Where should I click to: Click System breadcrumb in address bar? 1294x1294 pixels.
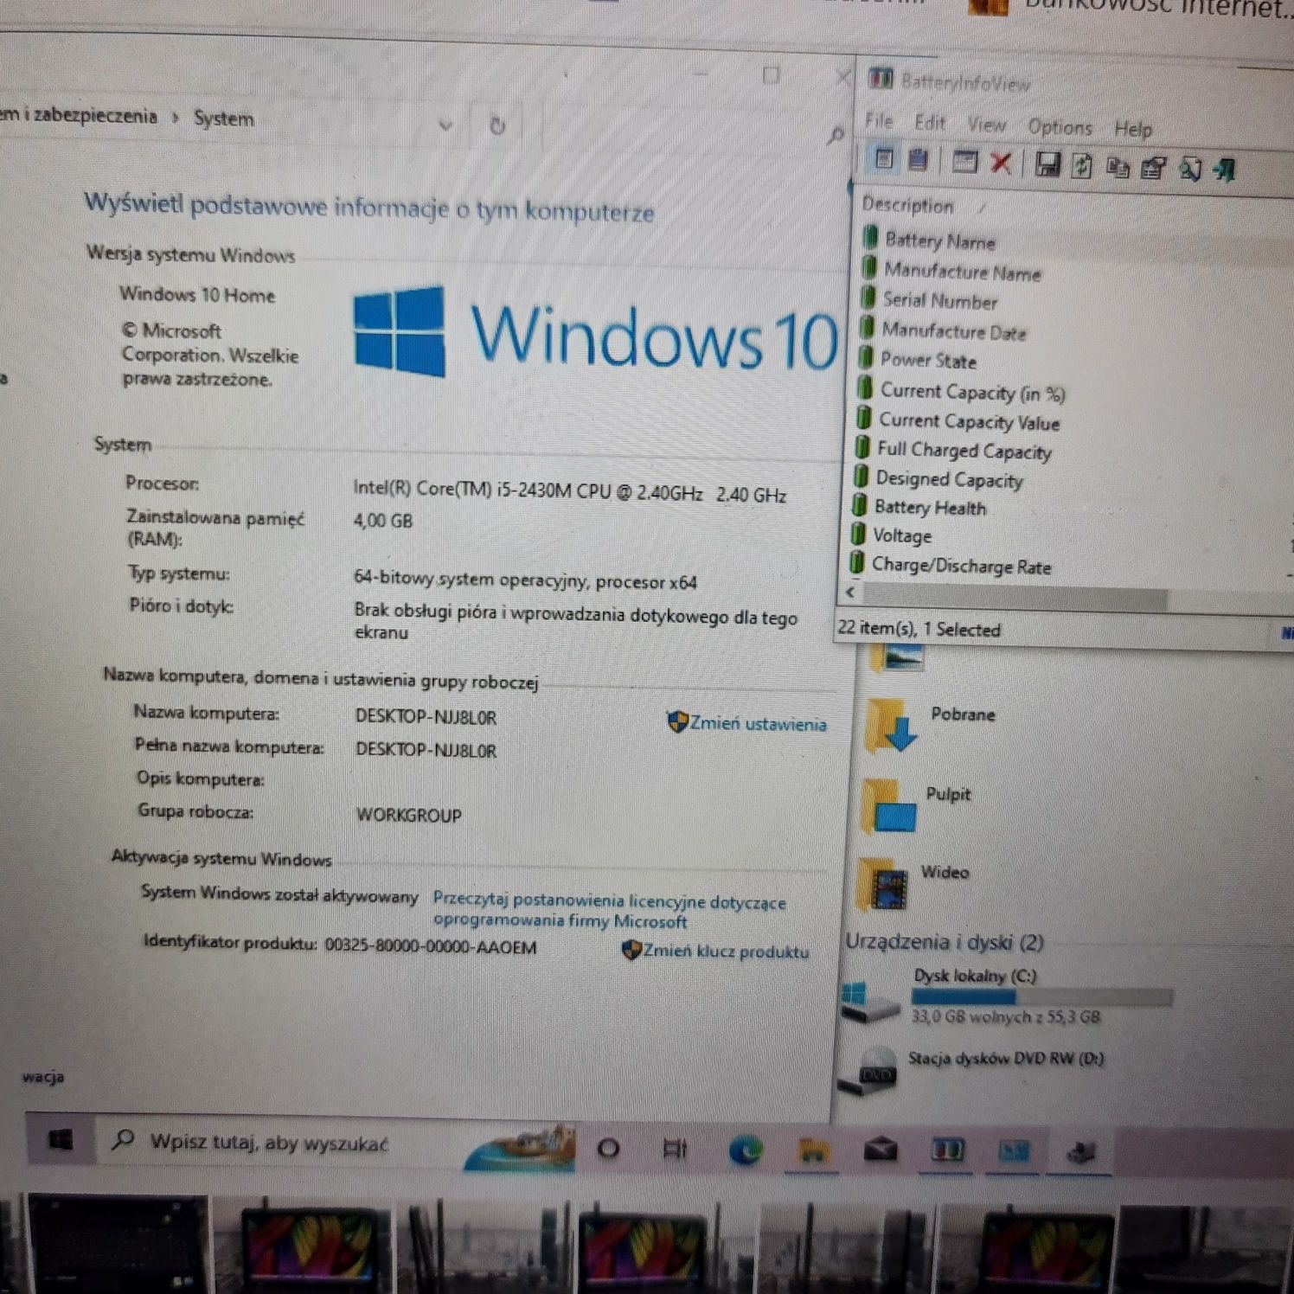pos(223,119)
